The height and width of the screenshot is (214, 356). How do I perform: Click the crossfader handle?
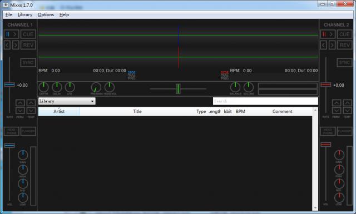click(178, 89)
